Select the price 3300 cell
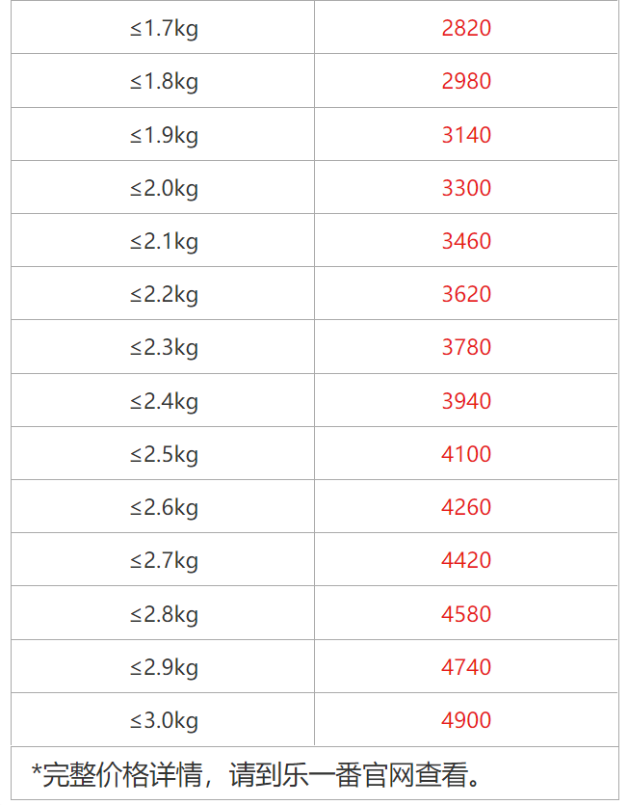This screenshot has height=805, width=628. pyautogui.click(x=466, y=188)
